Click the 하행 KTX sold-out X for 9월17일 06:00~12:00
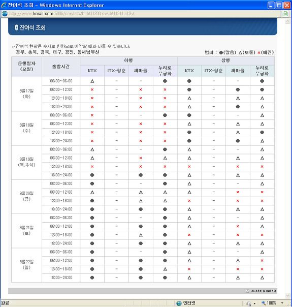Image resolution: width=292 pixels, height=307 pixels. pyautogui.click(x=92, y=89)
